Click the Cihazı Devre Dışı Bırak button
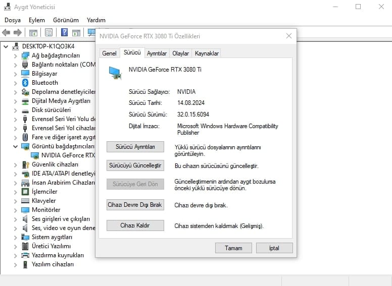 point(135,205)
